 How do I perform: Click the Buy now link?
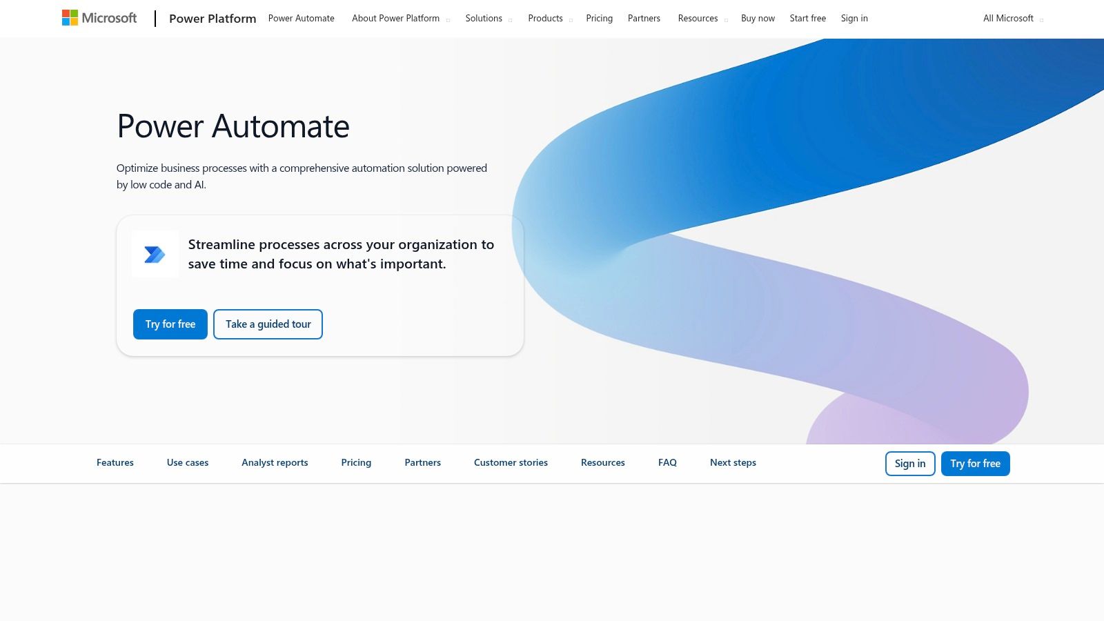[758, 19]
